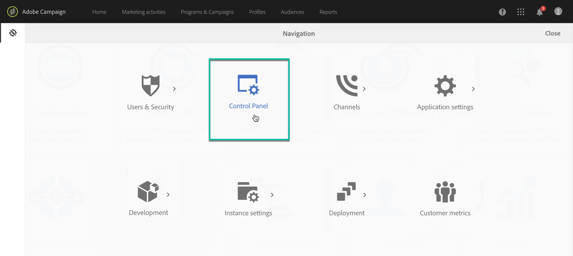This screenshot has height=256, width=573.
Task: Click the Control Panel window-gear icon
Action: [x=248, y=85]
